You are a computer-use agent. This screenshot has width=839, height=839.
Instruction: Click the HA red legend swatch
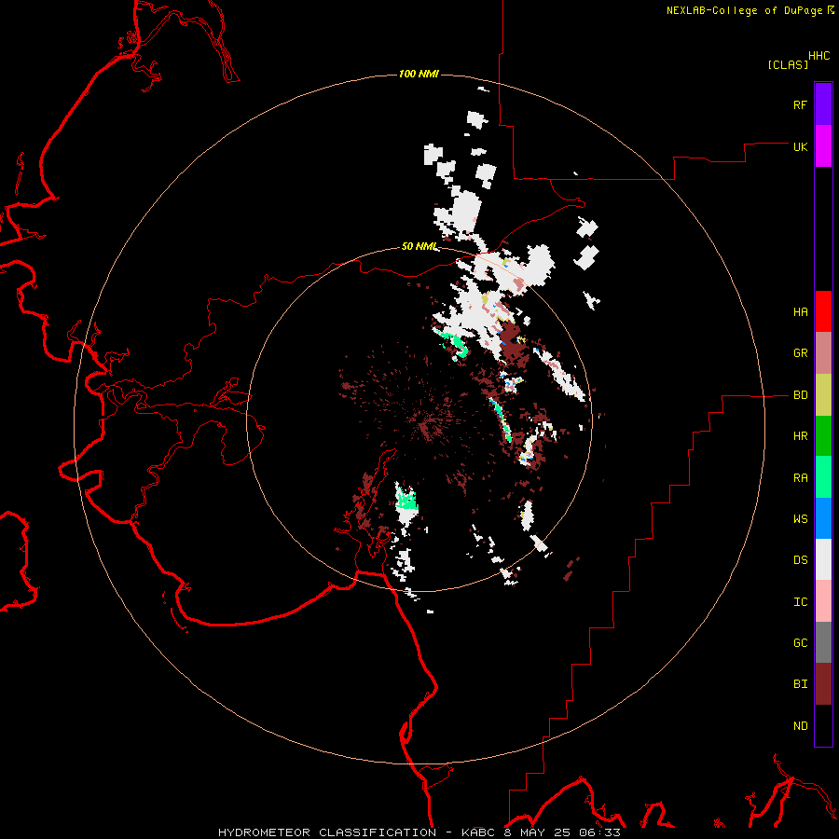coord(823,311)
